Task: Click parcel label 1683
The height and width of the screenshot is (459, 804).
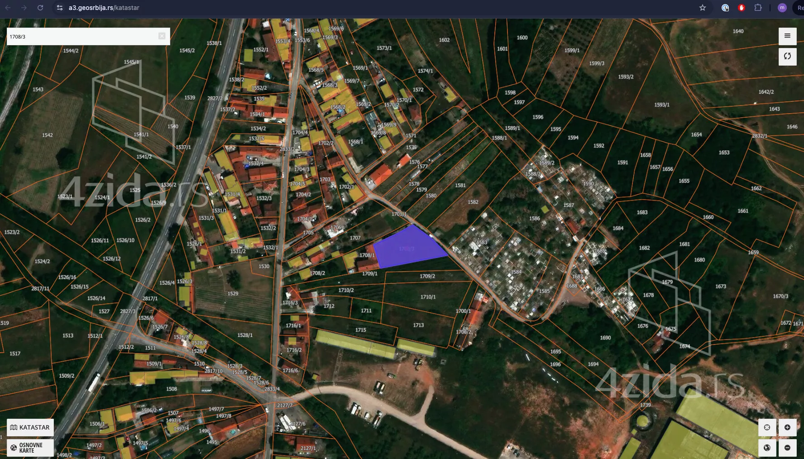Action: pyautogui.click(x=642, y=212)
